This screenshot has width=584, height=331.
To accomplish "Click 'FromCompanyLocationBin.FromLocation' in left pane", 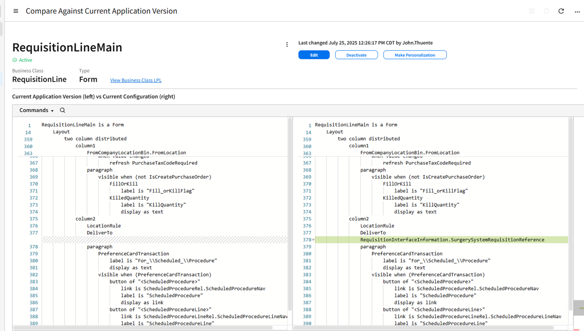I will point(137,153).
